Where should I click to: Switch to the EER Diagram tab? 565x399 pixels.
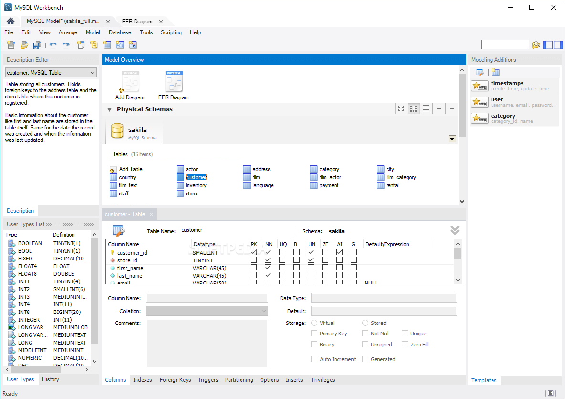[x=137, y=22]
